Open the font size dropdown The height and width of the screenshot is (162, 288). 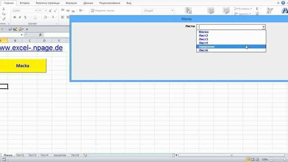tap(46, 11)
